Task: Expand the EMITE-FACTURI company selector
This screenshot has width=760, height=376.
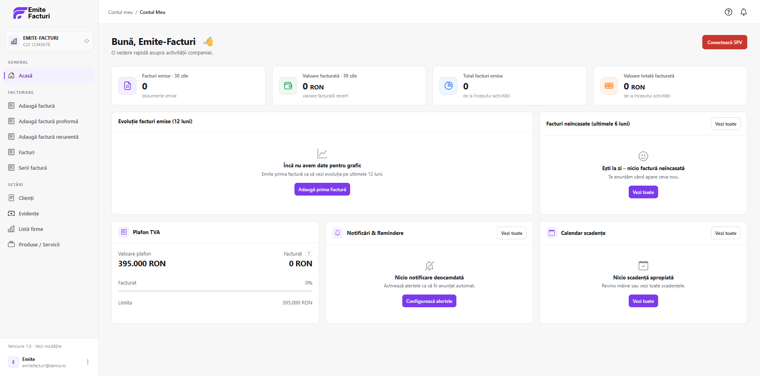Action: click(49, 41)
